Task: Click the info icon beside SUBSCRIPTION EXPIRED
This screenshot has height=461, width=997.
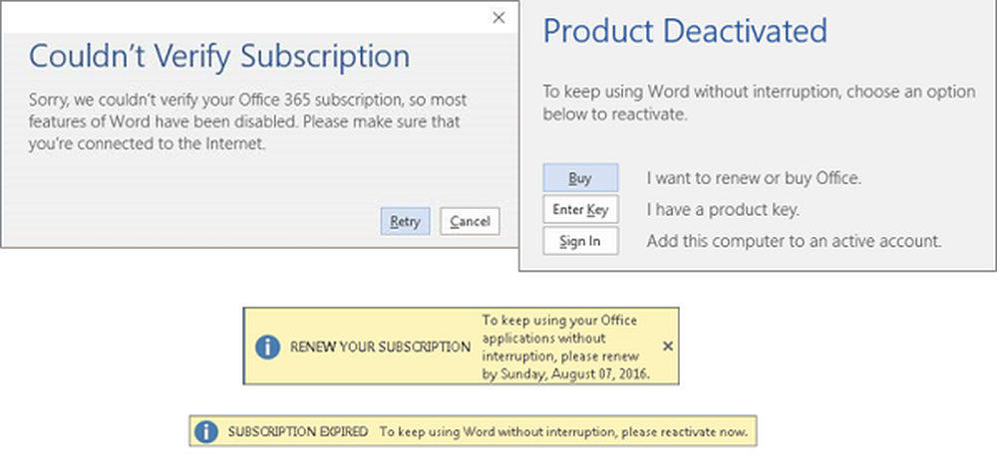Action: click(206, 432)
